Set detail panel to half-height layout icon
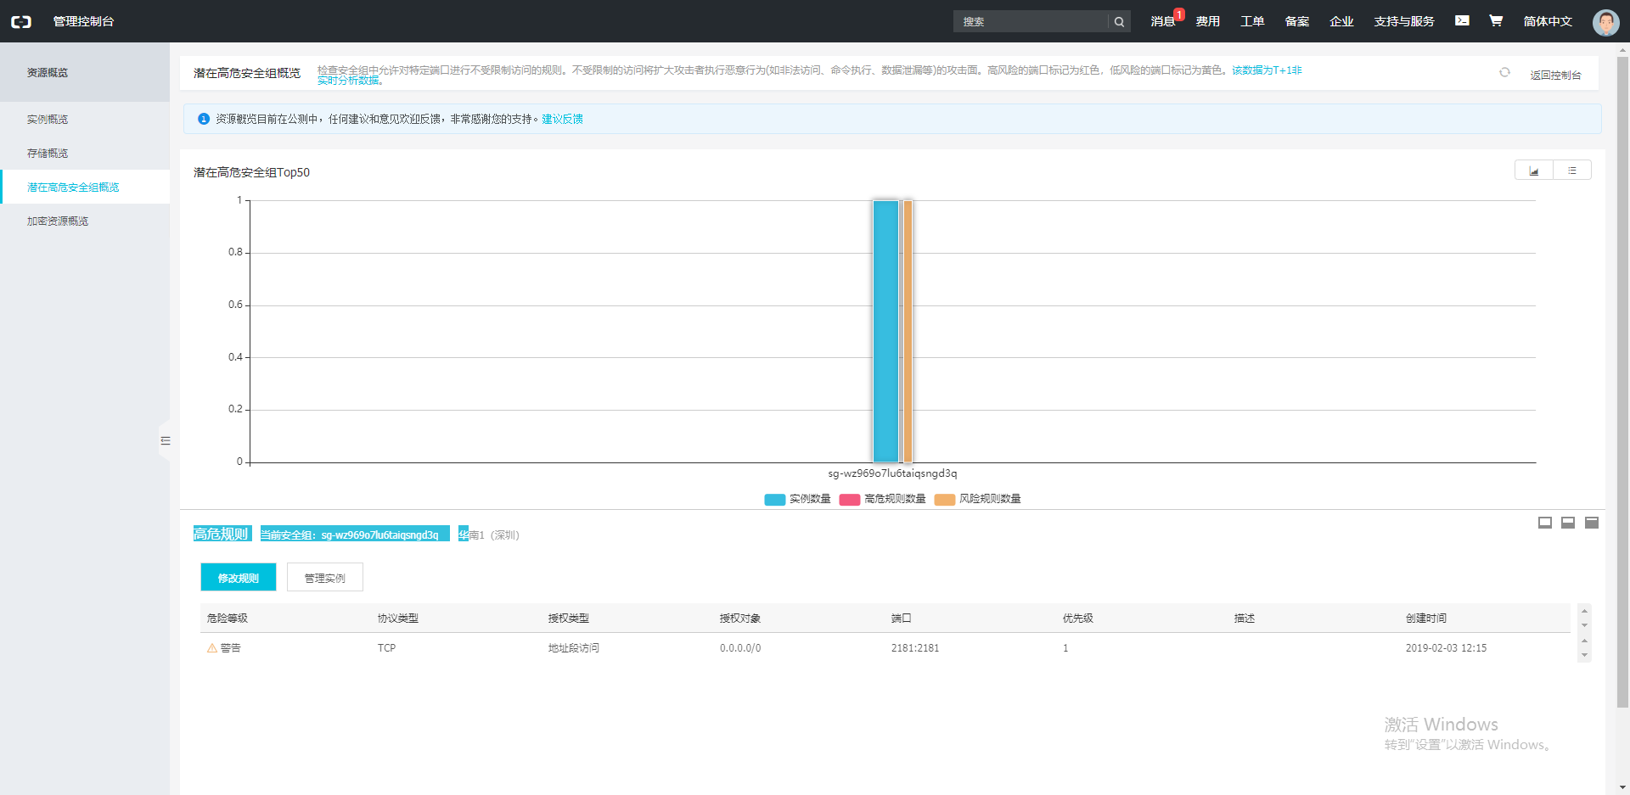This screenshot has height=795, width=1630. click(1568, 523)
